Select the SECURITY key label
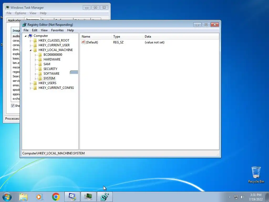Image resolution: width=269 pixels, height=202 pixels. (x=50, y=69)
